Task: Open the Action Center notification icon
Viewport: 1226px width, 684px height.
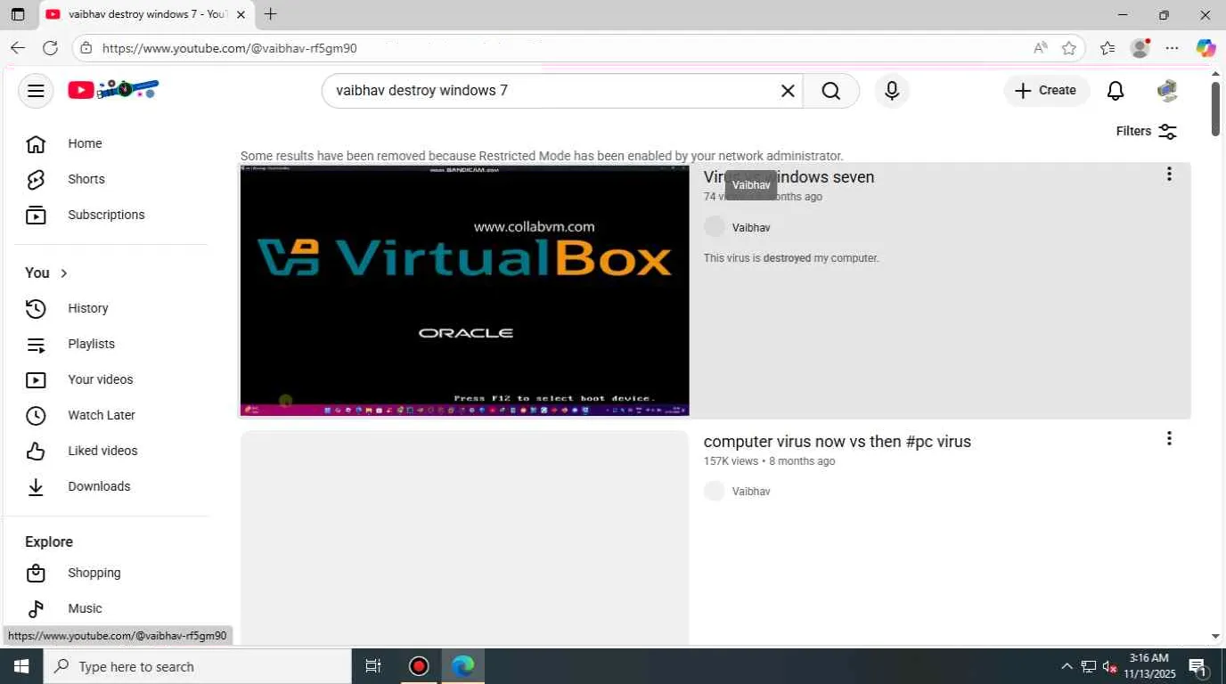Action: [x=1197, y=666]
